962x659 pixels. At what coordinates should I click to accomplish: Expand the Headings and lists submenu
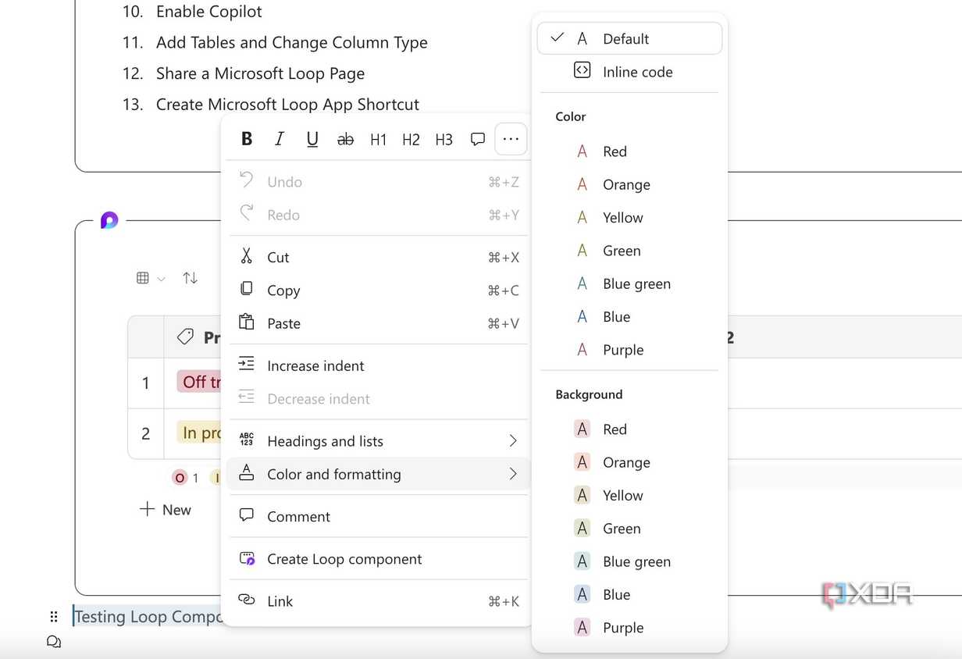pos(379,440)
